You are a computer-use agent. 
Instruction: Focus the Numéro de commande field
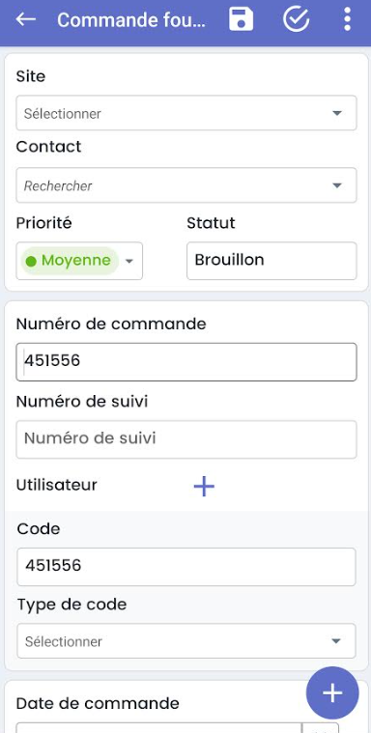(186, 362)
